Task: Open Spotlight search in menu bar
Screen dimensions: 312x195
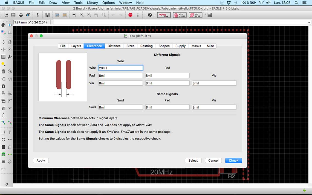Action: 296,2
